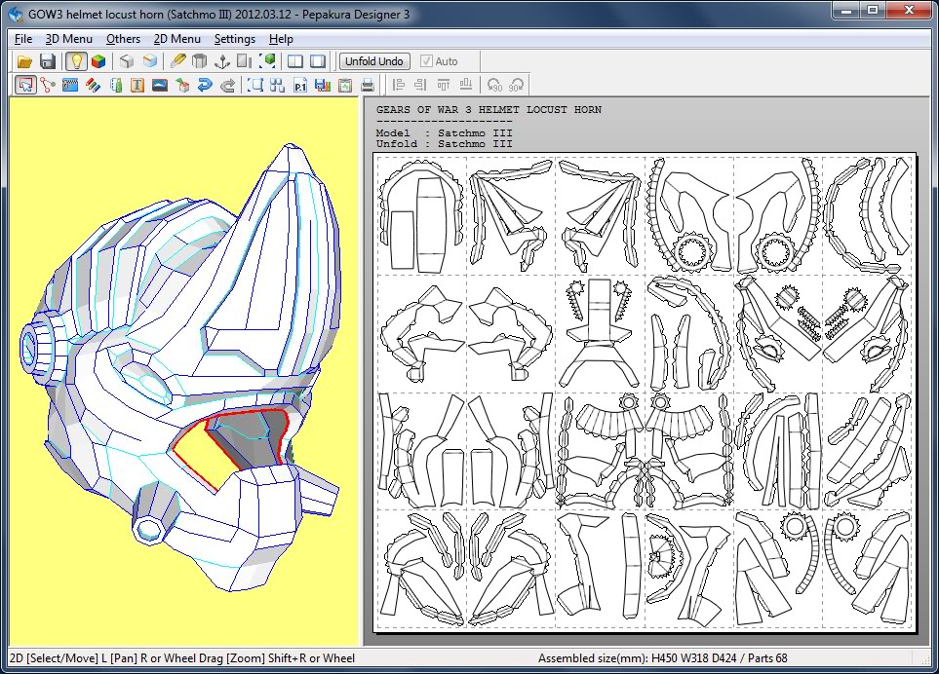Click the arrange parts grid icon
Image resolution: width=939 pixels, height=674 pixels.
click(x=278, y=85)
